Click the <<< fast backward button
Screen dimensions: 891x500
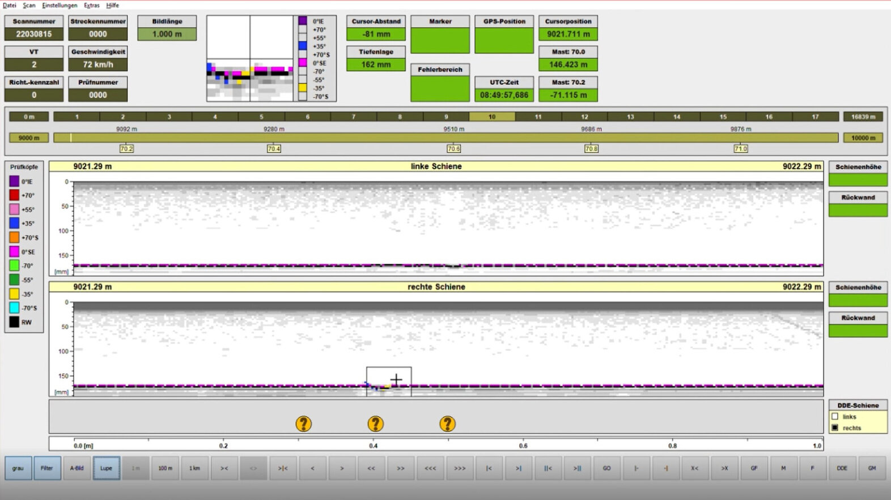click(x=430, y=468)
